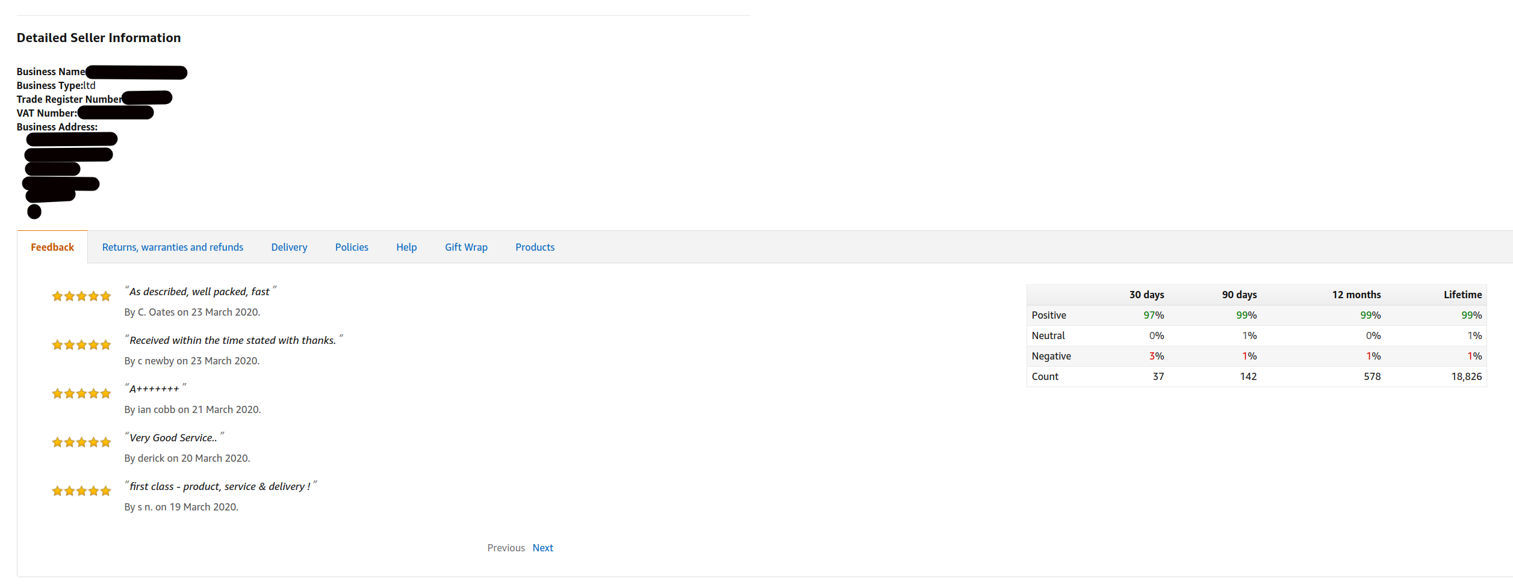This screenshot has height=585, width=1513.
Task: Click the 'Trade Register Number' label
Action: click(x=69, y=99)
